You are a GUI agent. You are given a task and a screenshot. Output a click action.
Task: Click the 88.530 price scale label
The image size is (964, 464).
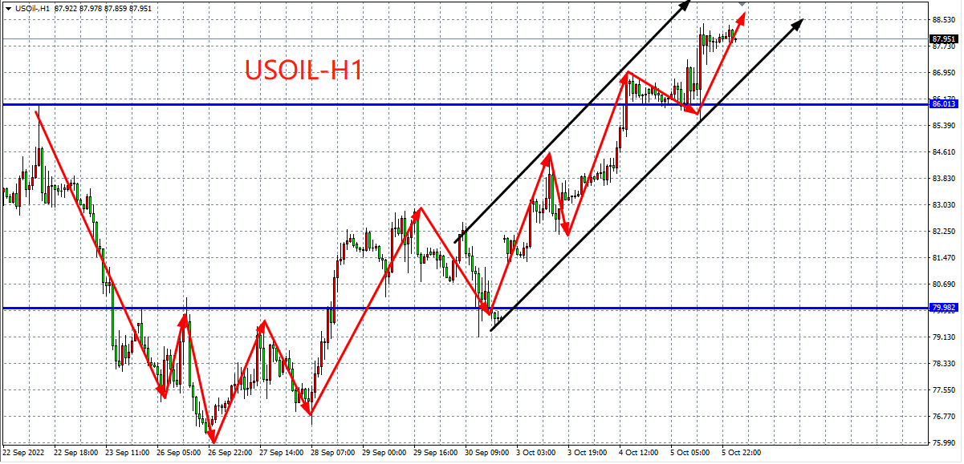(x=943, y=19)
